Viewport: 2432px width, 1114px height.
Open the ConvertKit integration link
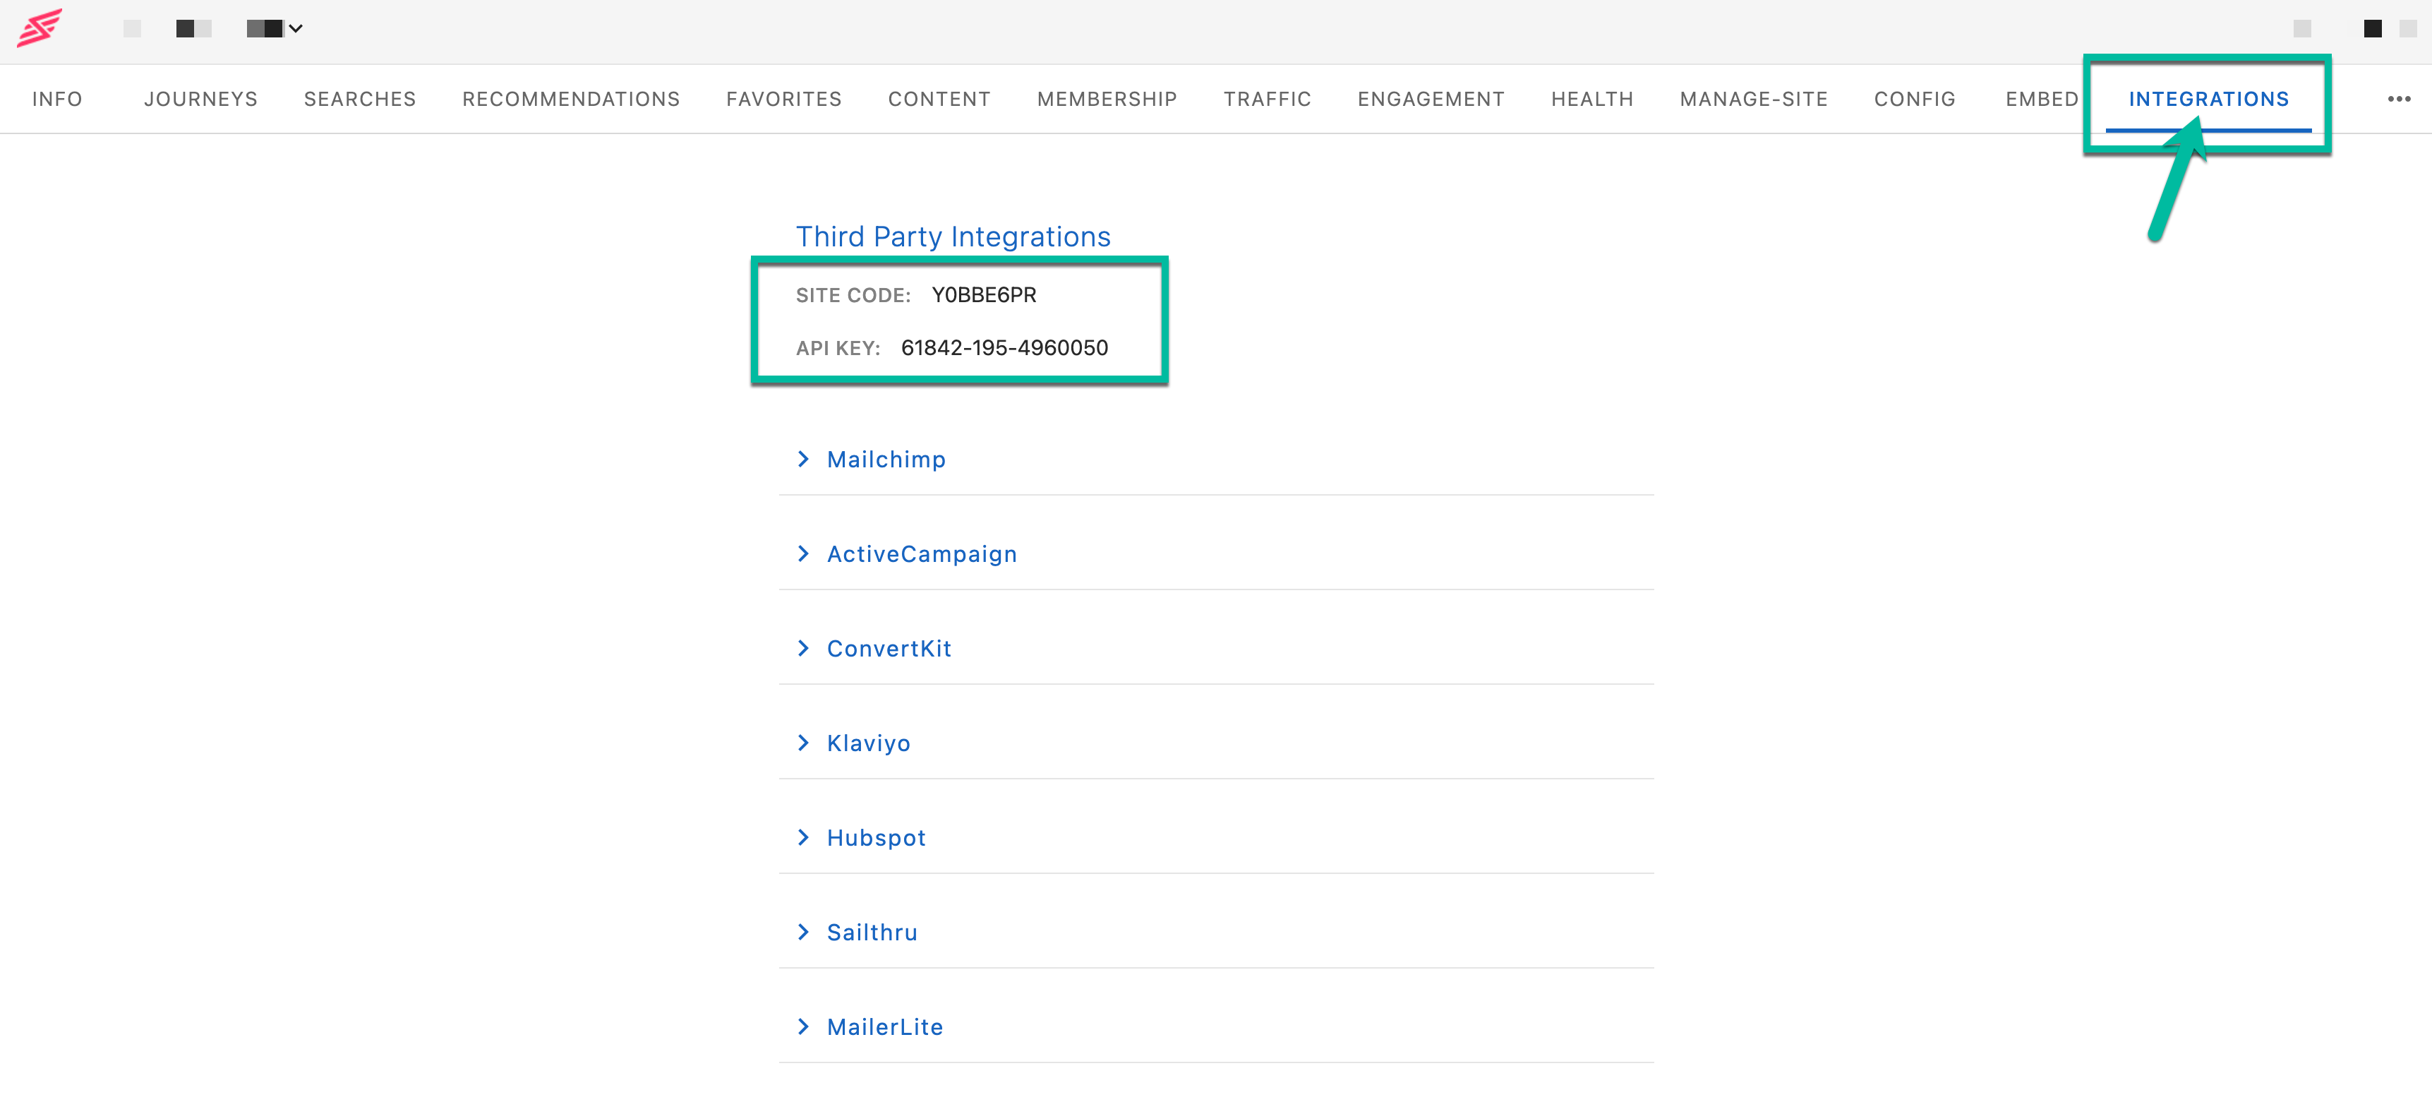click(889, 649)
